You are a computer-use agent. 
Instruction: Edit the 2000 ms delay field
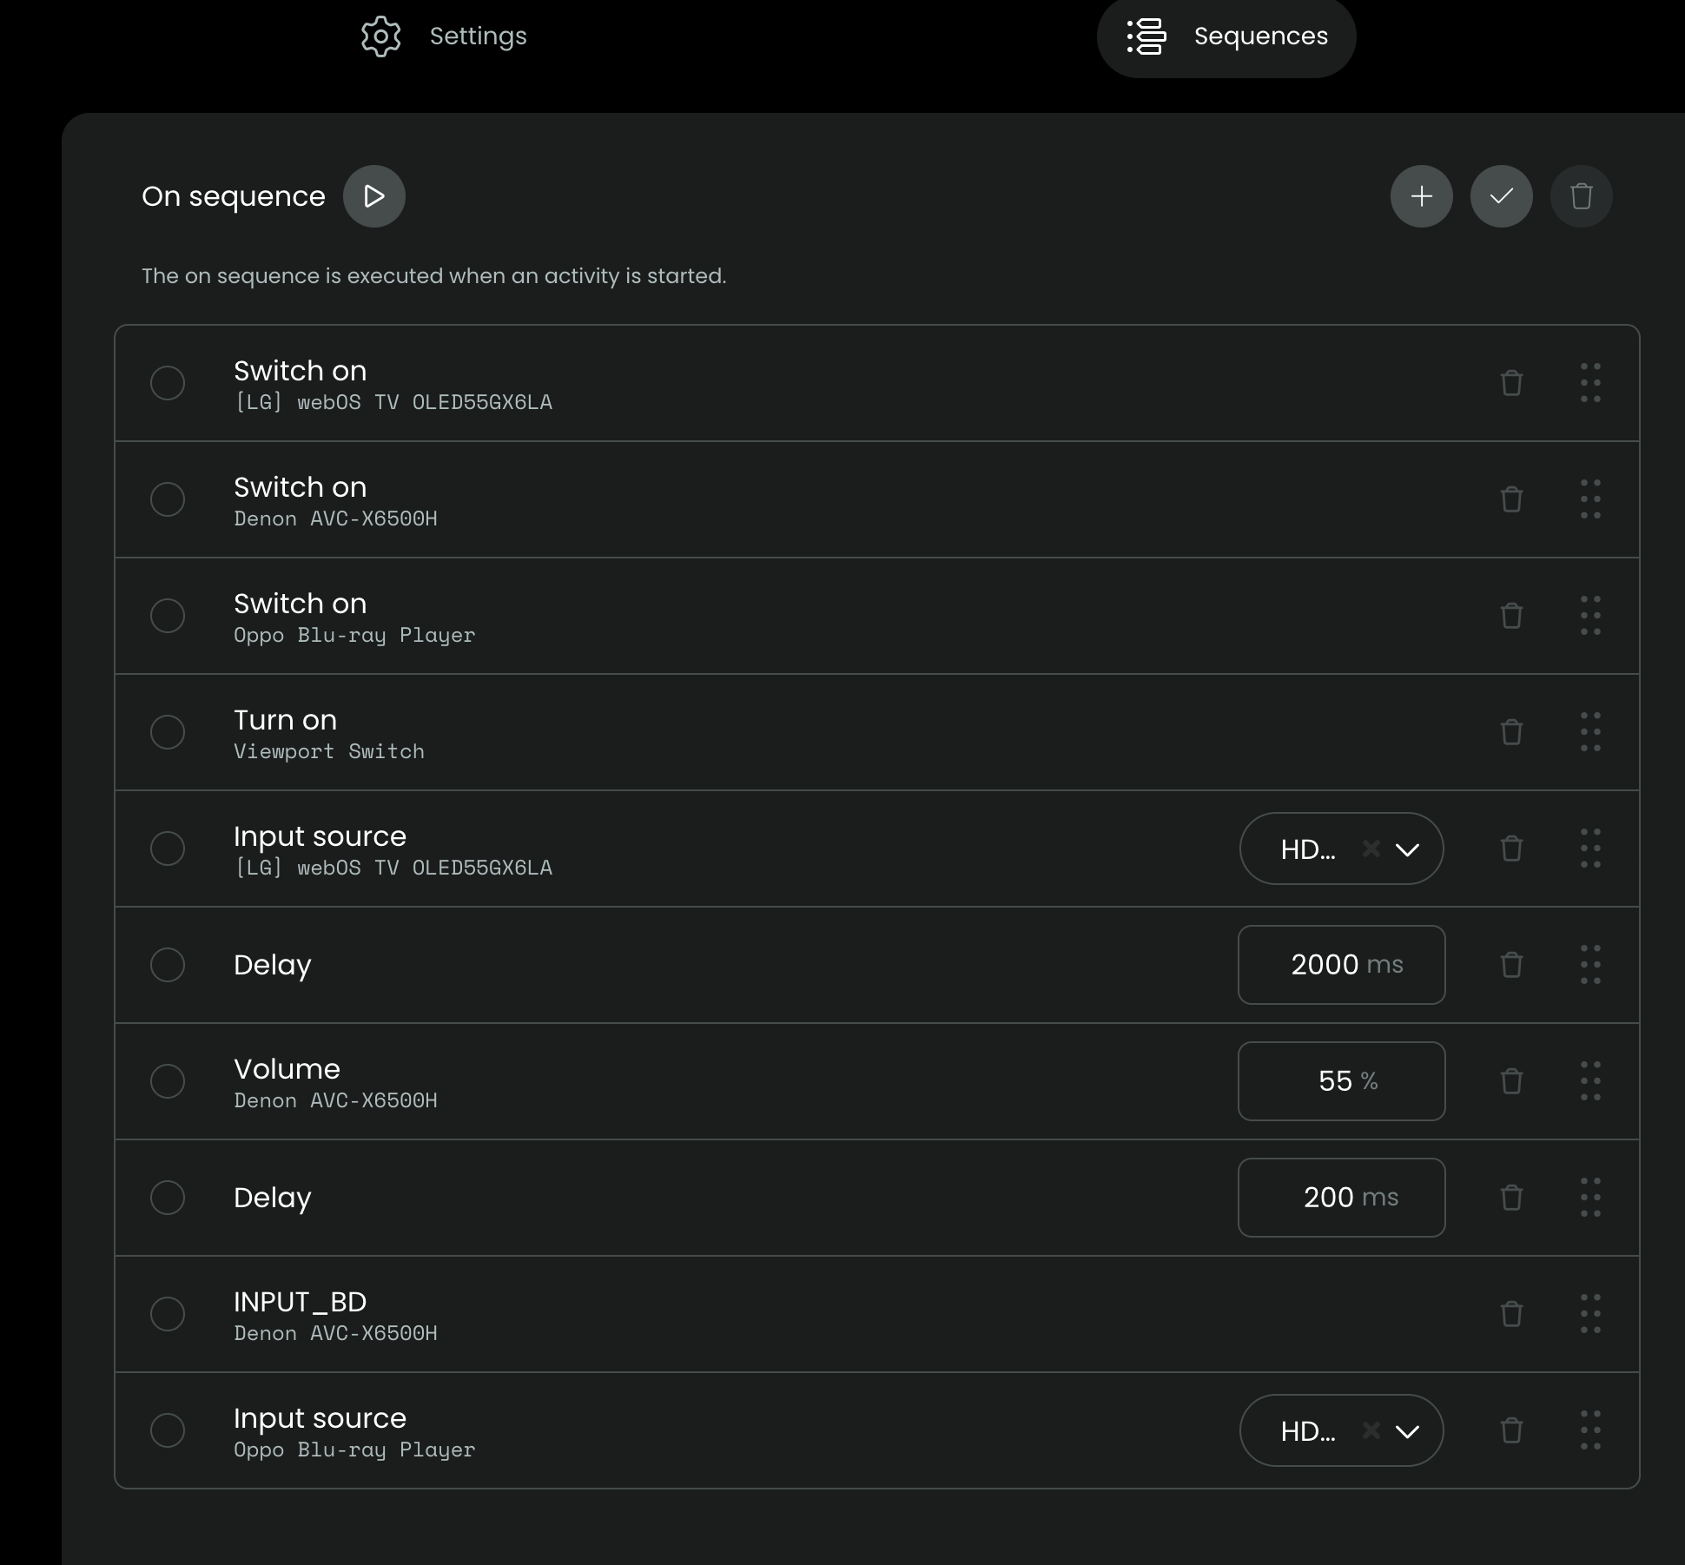[x=1341, y=965]
